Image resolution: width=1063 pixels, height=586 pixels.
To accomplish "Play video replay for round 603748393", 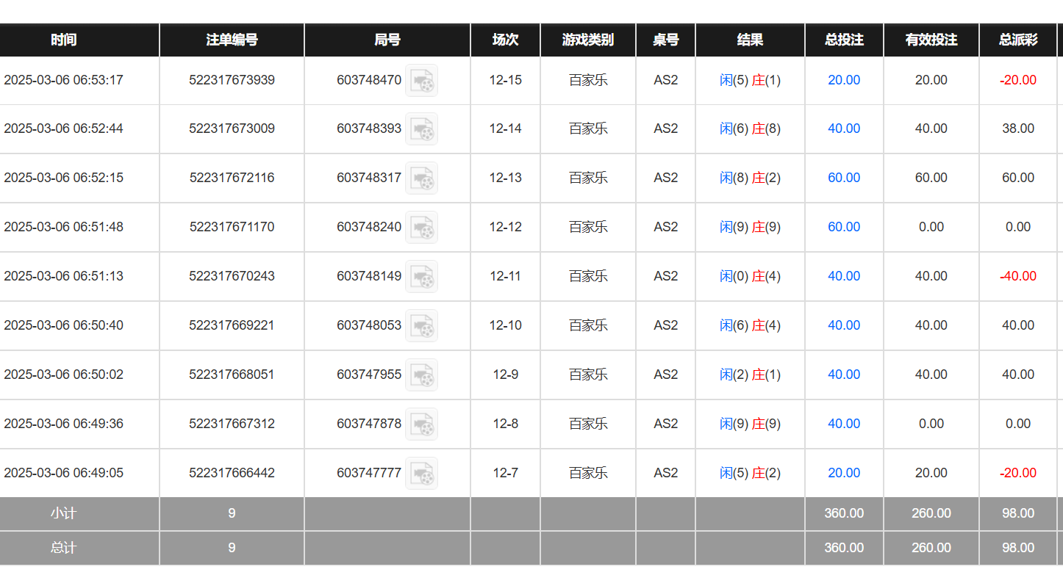I will [x=421, y=129].
